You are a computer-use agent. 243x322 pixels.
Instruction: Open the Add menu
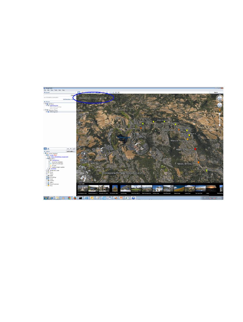point(60,90)
